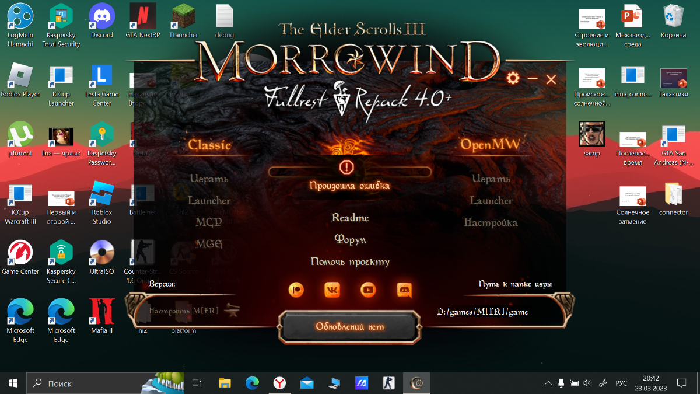Select iCCup Warcraft III desktop icon

(x=20, y=203)
